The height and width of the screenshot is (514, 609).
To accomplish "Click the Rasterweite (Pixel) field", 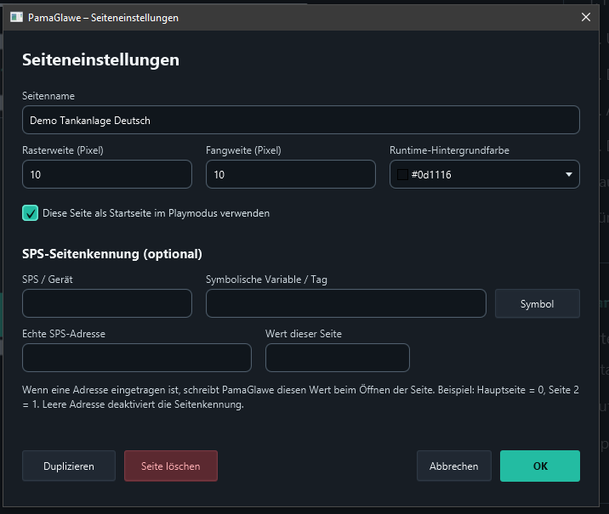I will point(107,174).
